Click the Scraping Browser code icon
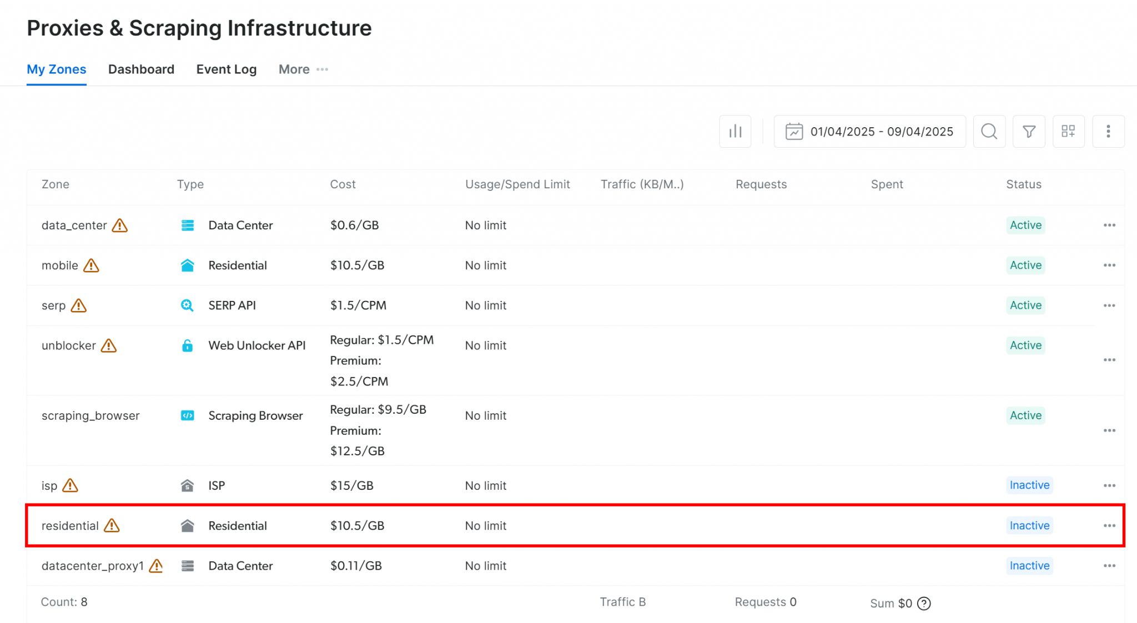Screen dimensions: 1137x623 [x=187, y=415]
